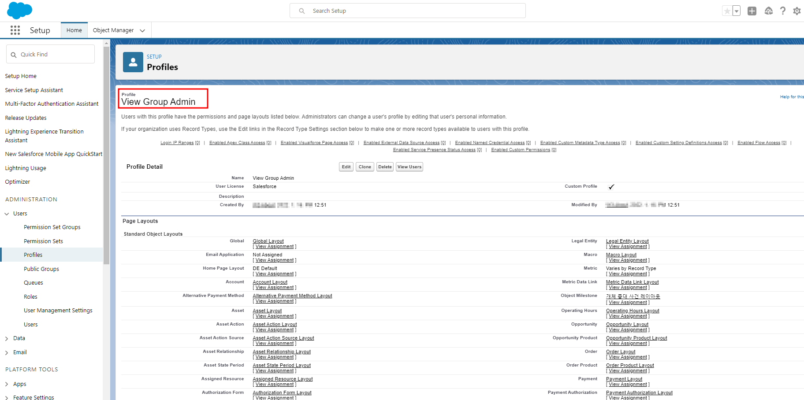Click the Search Setup magnifier icon
This screenshot has height=400, width=804.
click(x=302, y=11)
